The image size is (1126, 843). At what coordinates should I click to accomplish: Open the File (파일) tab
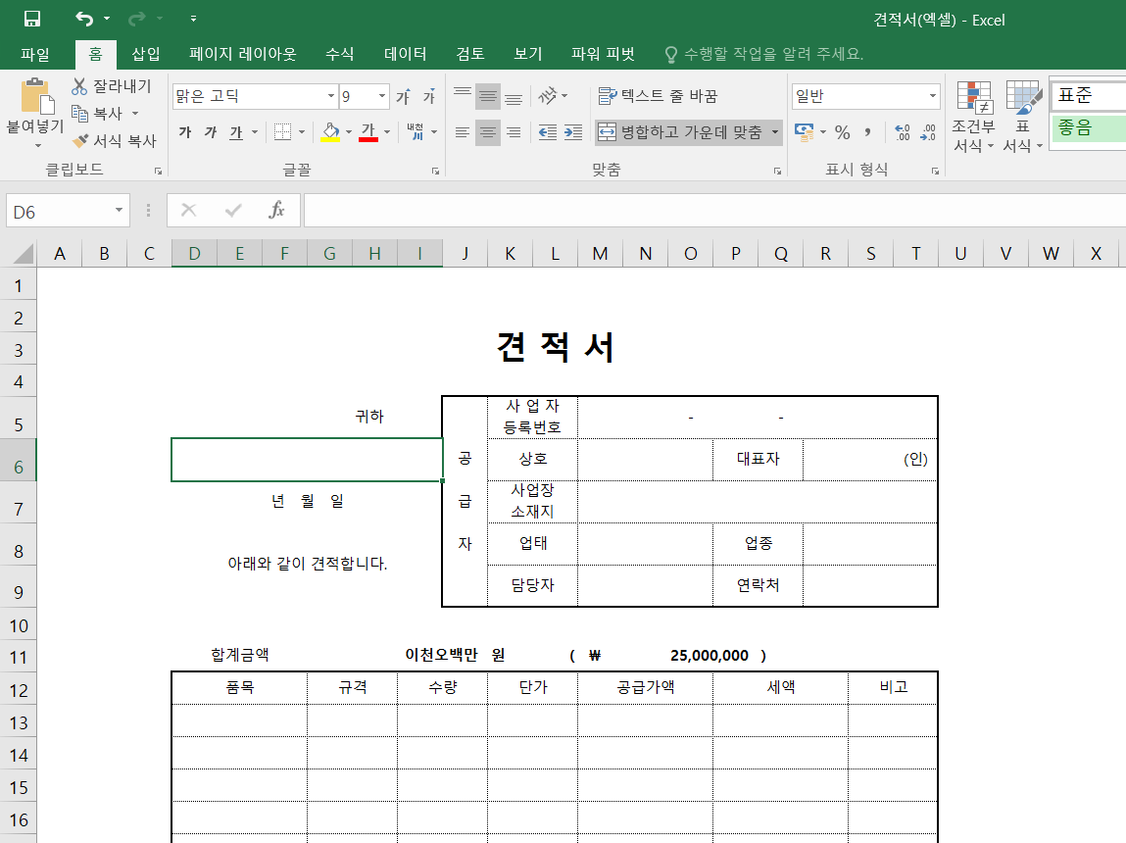point(34,54)
